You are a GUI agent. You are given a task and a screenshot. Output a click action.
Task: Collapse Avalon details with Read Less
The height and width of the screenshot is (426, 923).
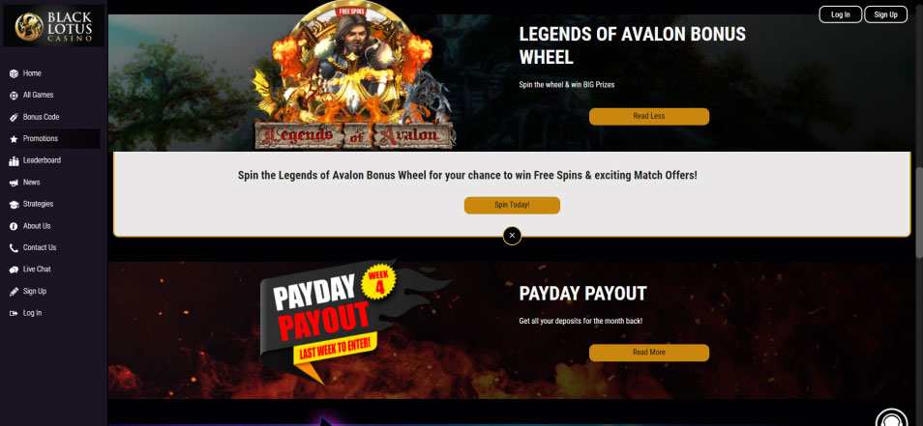(x=648, y=116)
